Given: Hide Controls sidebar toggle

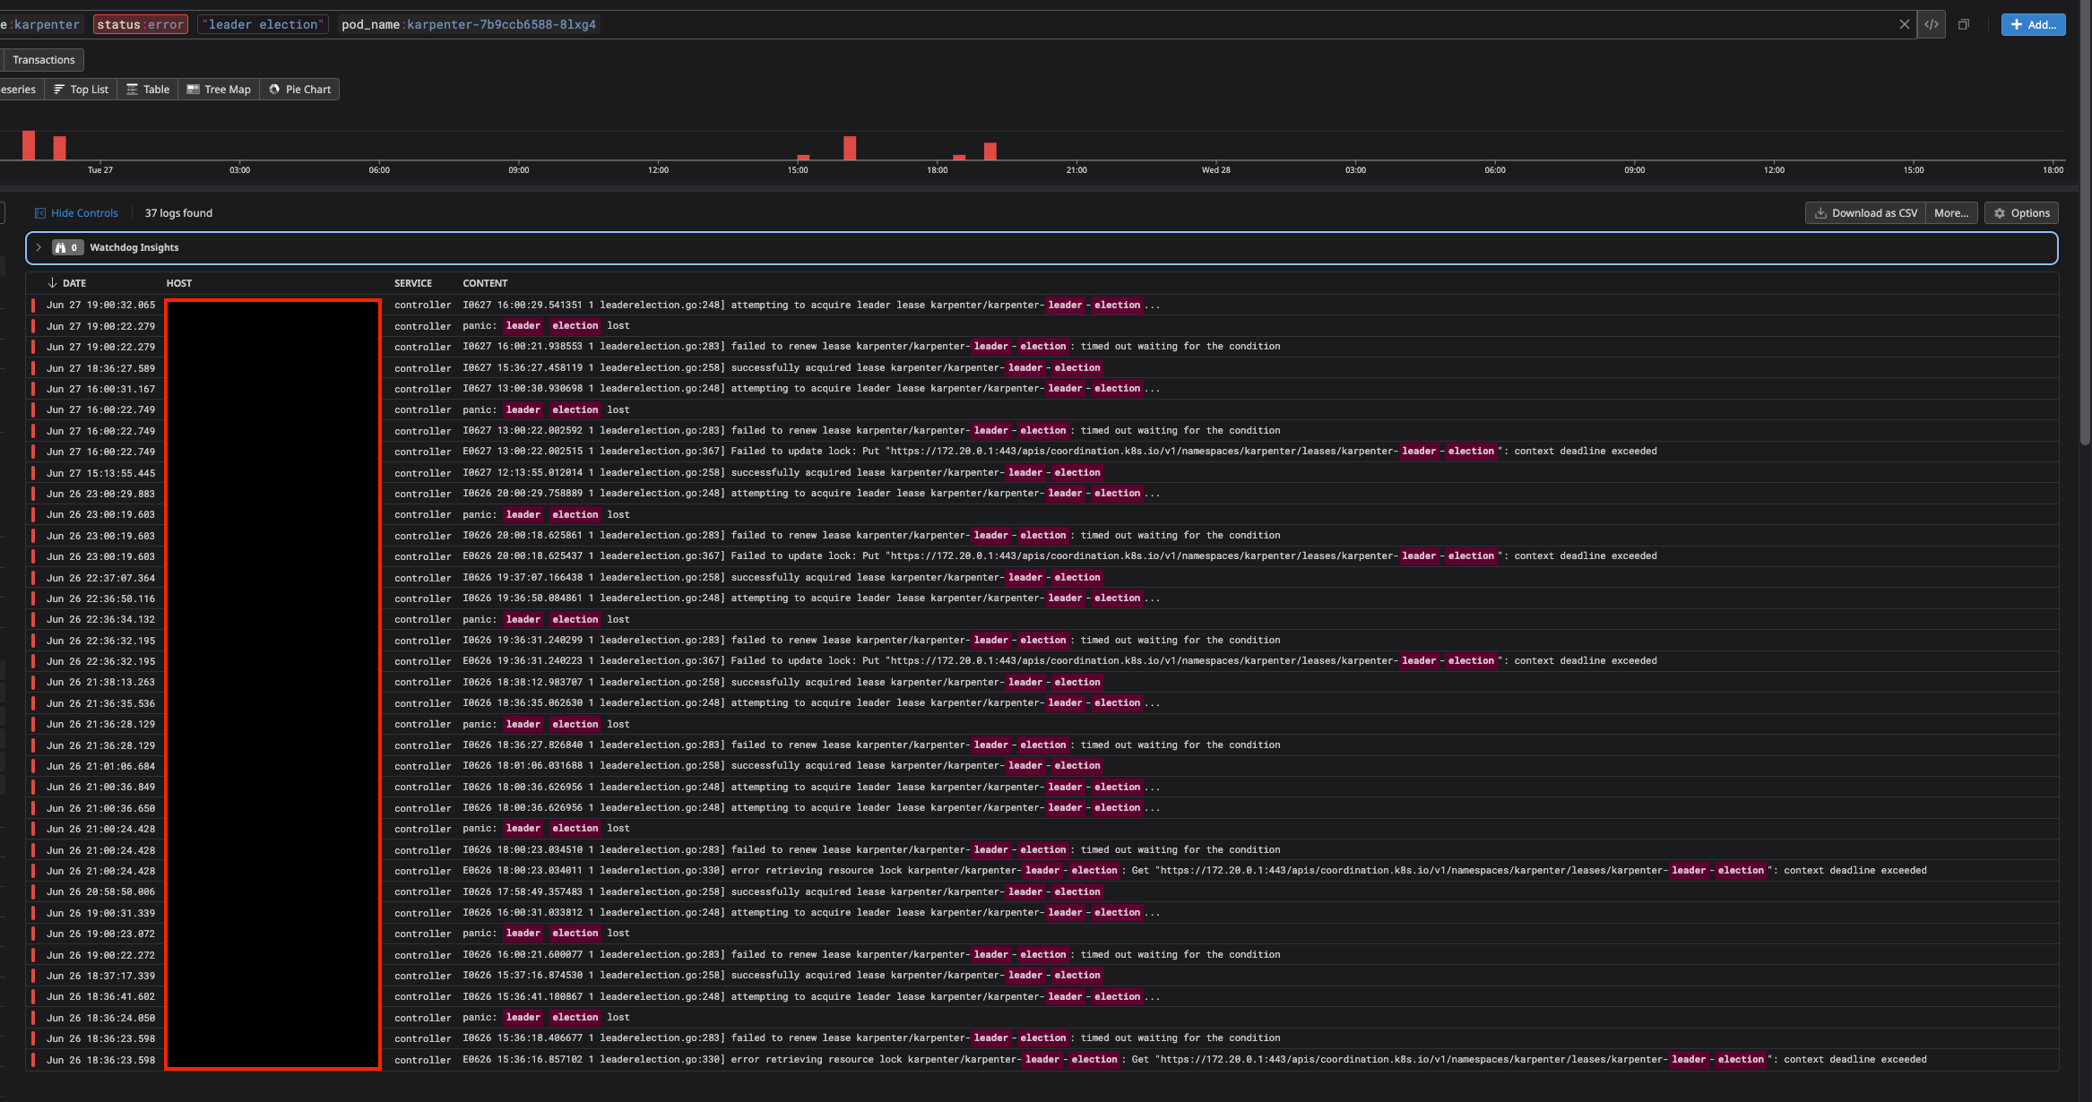Looking at the screenshot, I should (x=76, y=213).
